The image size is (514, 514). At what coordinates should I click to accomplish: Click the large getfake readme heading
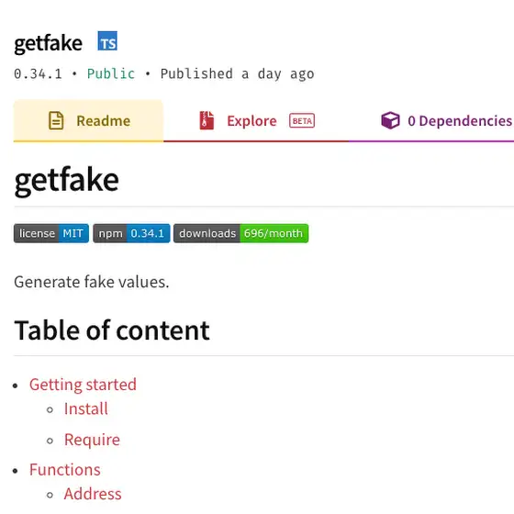coord(66,181)
